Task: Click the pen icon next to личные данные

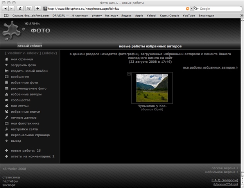Action: [7, 117]
